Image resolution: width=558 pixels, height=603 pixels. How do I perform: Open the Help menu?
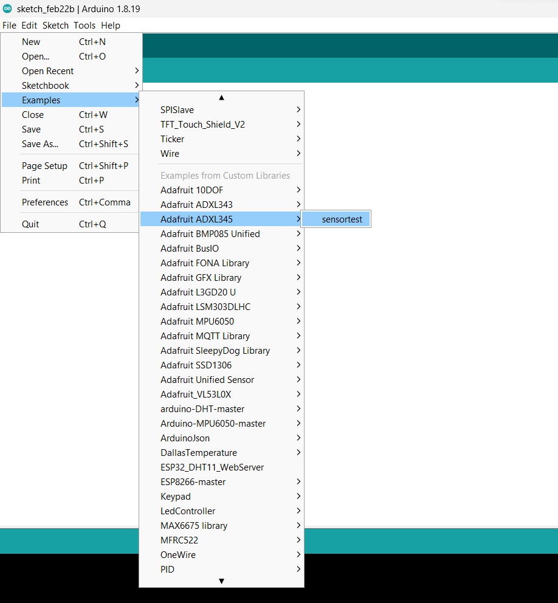111,26
